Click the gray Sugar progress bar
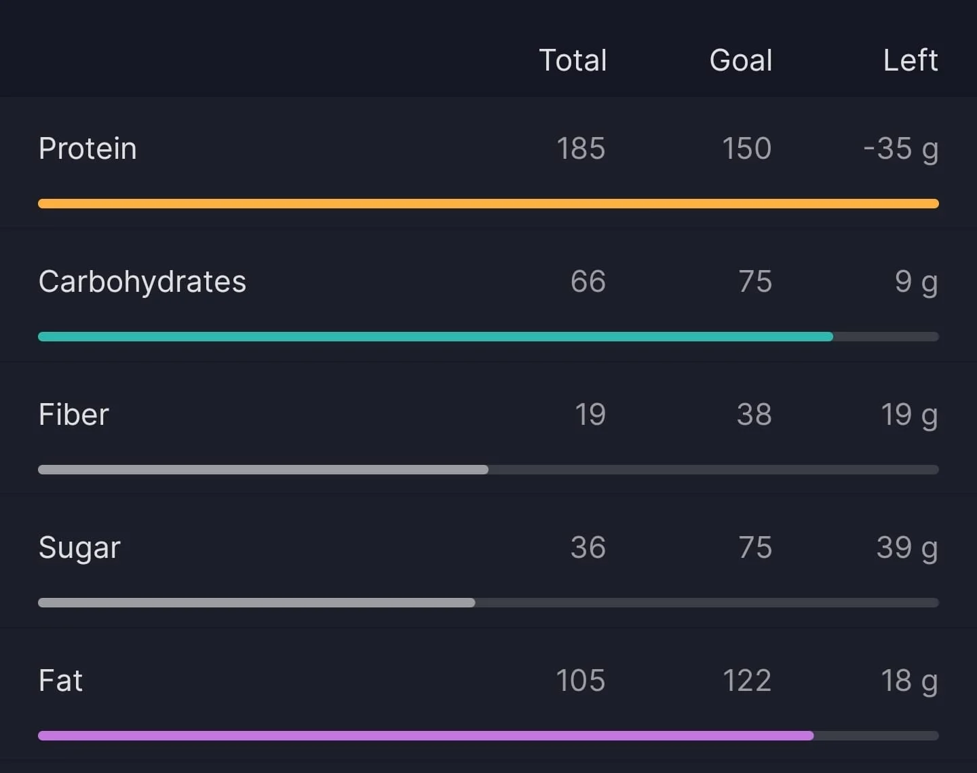This screenshot has width=977, height=773. (488, 603)
